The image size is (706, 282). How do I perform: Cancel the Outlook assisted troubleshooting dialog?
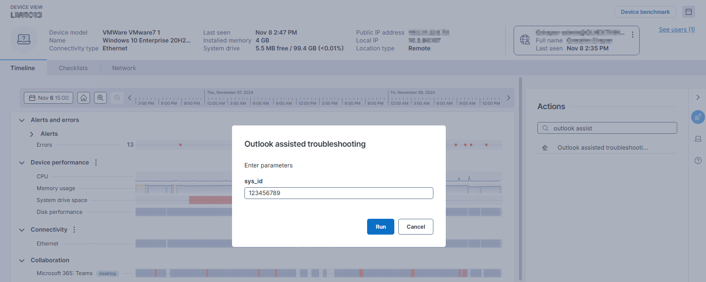pos(416,227)
